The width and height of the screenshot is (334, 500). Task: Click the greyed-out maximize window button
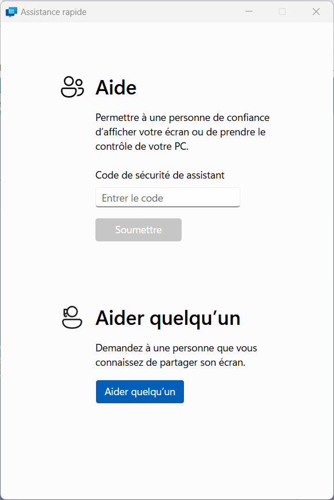pyautogui.click(x=282, y=12)
